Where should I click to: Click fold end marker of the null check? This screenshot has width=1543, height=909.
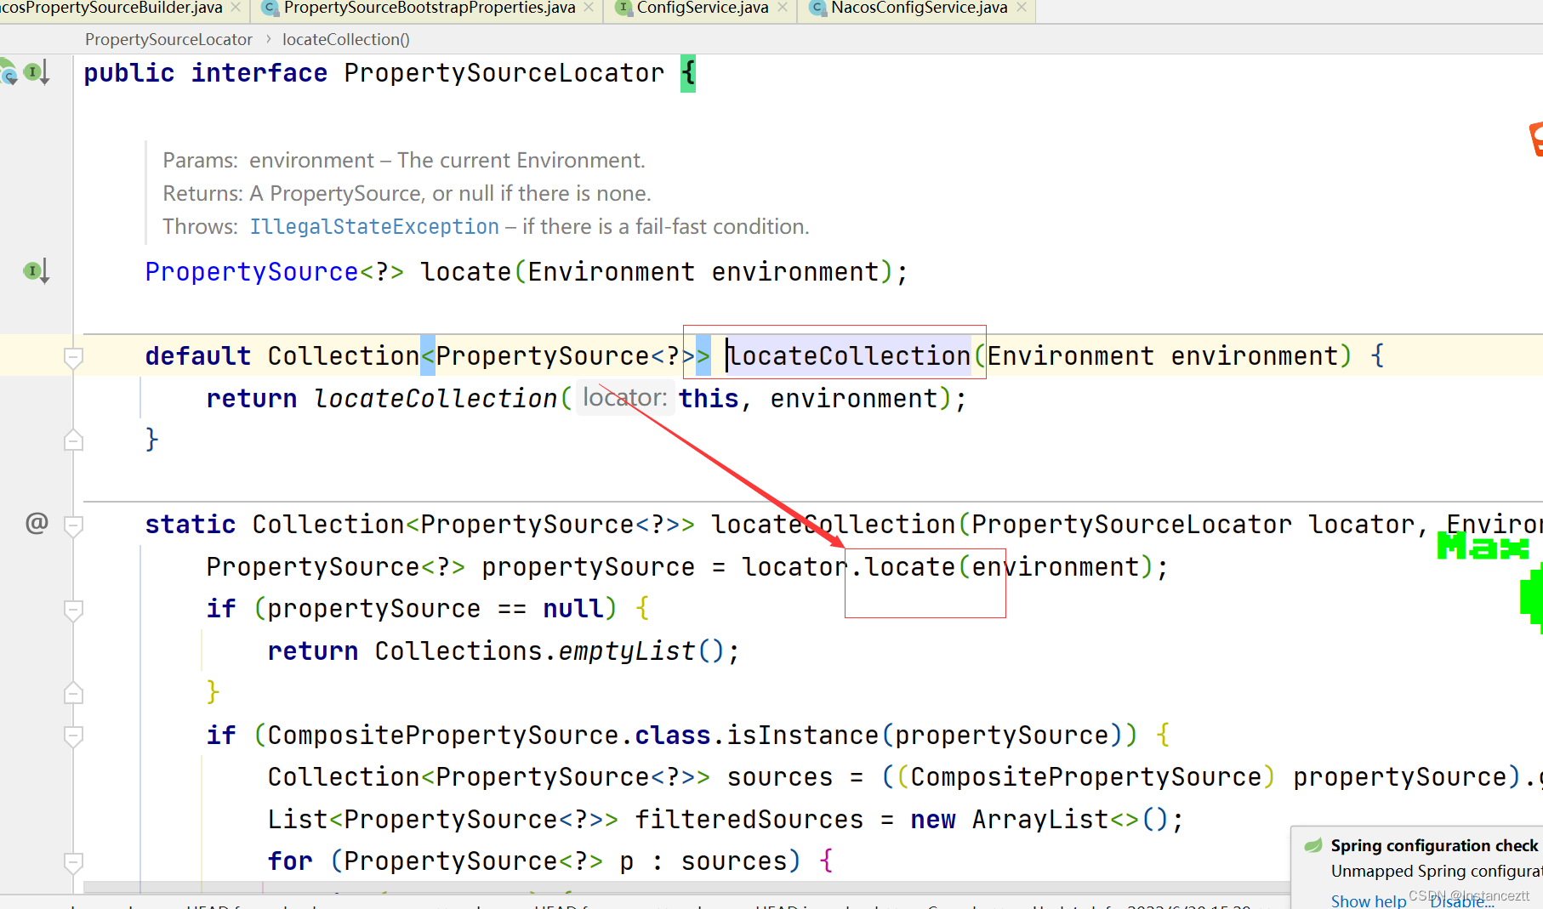[73, 693]
